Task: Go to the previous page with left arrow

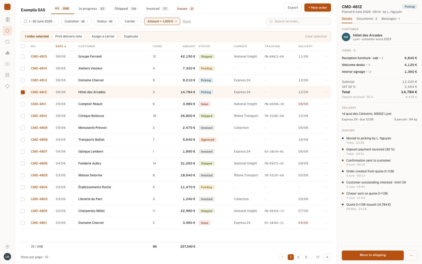Action: tap(283, 257)
